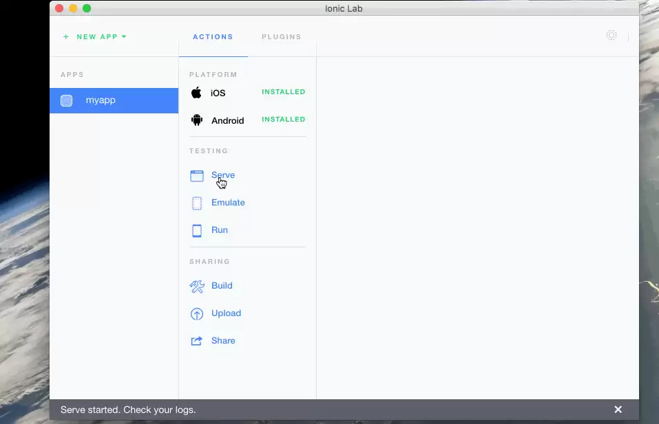Viewport: 659px width, 424px height.
Task: Click the Emulate link
Action: (x=228, y=203)
